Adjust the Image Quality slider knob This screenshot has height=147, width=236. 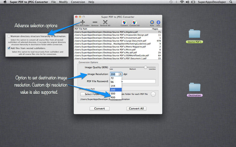pos(145,67)
